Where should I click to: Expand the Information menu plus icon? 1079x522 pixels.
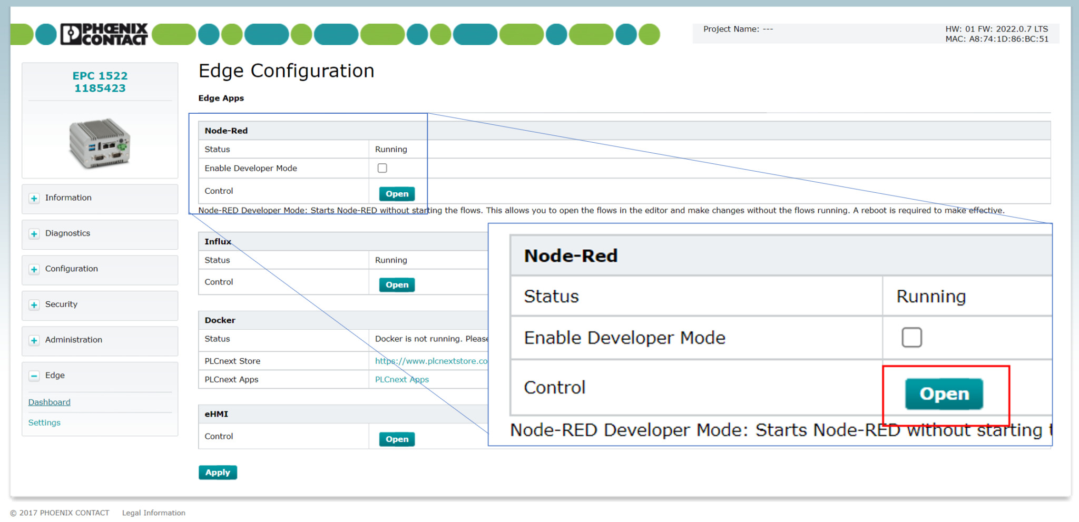click(x=34, y=199)
